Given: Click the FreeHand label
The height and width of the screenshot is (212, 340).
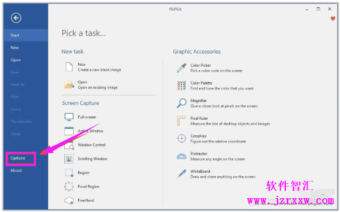Looking at the screenshot, I should point(86,200).
